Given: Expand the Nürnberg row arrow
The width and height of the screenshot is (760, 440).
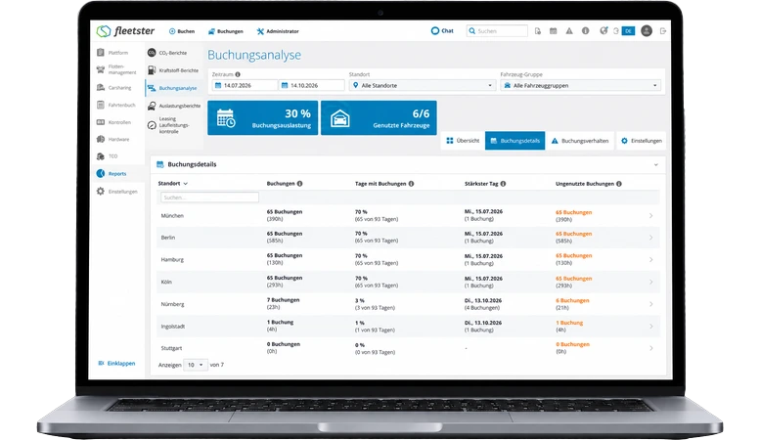Looking at the screenshot, I should (x=651, y=304).
